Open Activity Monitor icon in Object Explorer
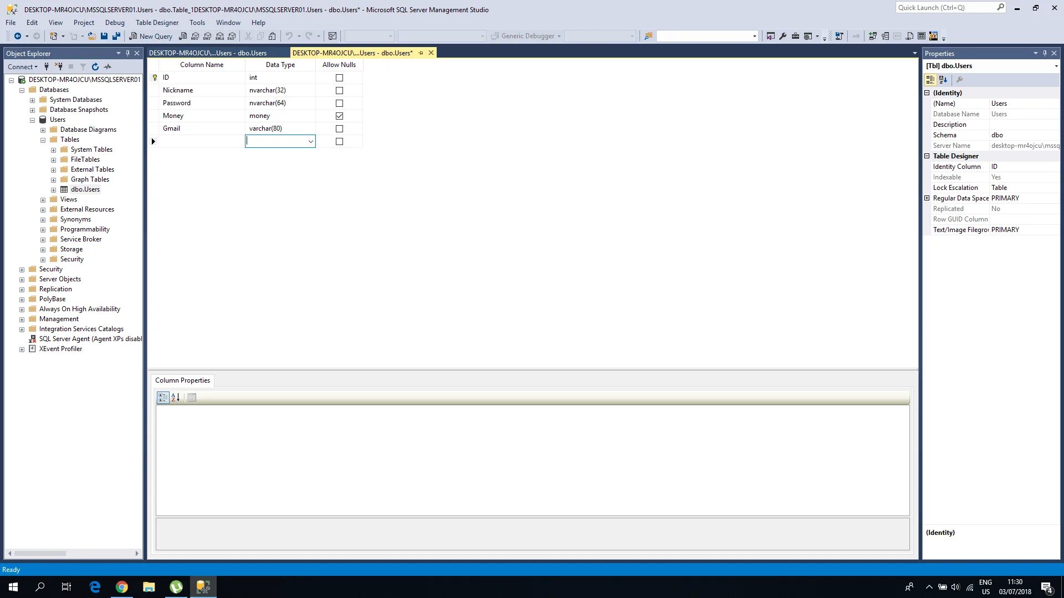 (x=108, y=66)
